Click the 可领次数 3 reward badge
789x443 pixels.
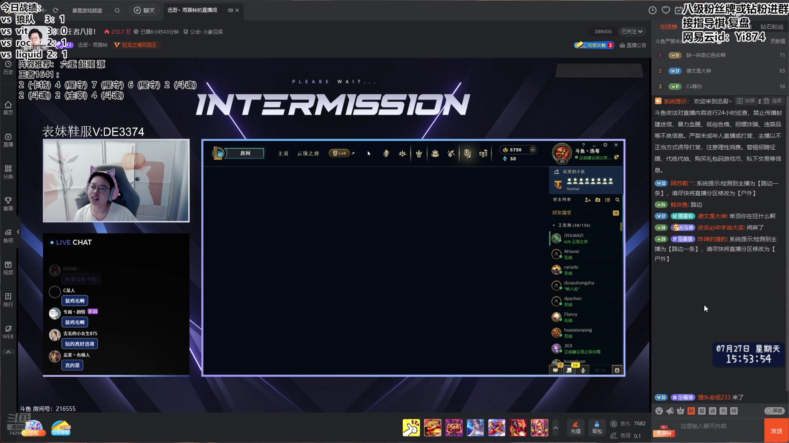tap(594, 45)
